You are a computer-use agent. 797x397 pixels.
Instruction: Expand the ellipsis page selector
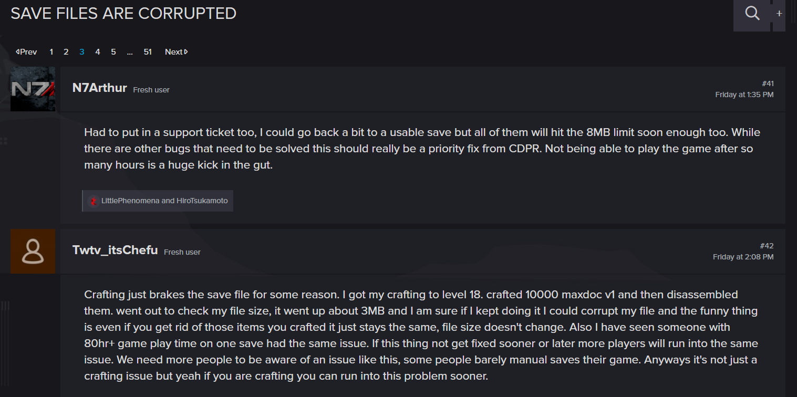[130, 52]
